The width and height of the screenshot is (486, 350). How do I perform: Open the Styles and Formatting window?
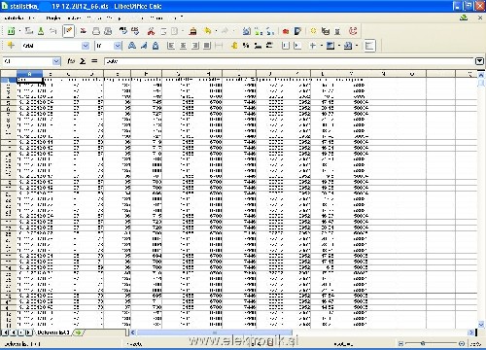(x=11, y=46)
